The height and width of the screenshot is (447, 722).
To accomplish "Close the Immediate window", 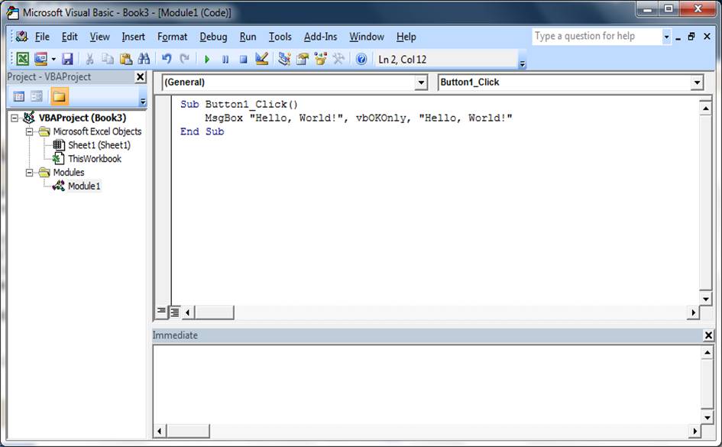I will tap(709, 335).
